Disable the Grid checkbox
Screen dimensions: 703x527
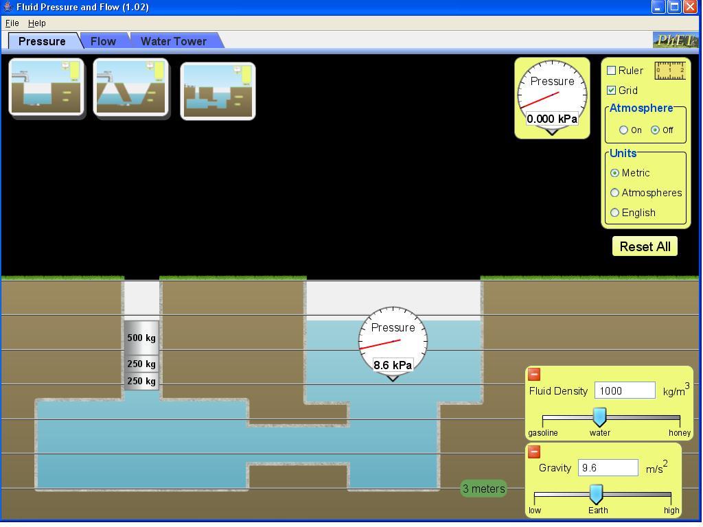(610, 90)
